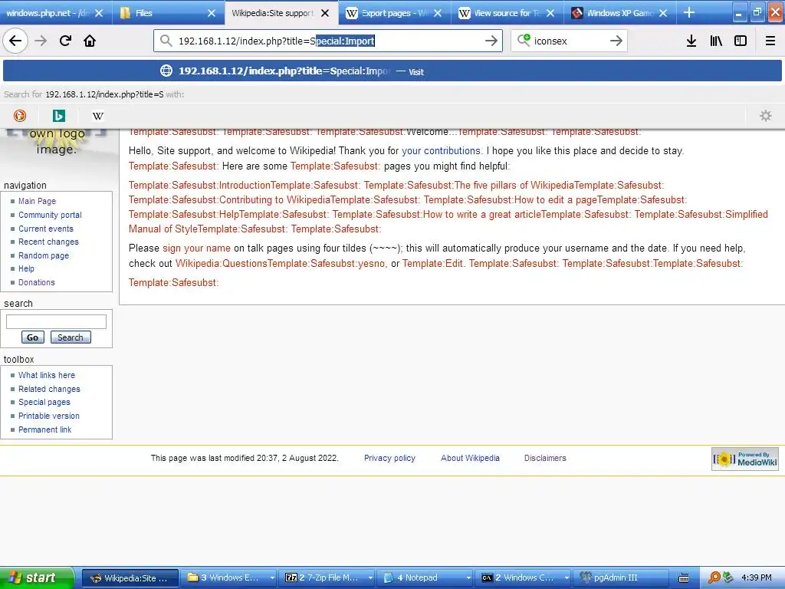785x589 pixels.
Task: Expand the Notepad taskbar group
Action: point(468,578)
